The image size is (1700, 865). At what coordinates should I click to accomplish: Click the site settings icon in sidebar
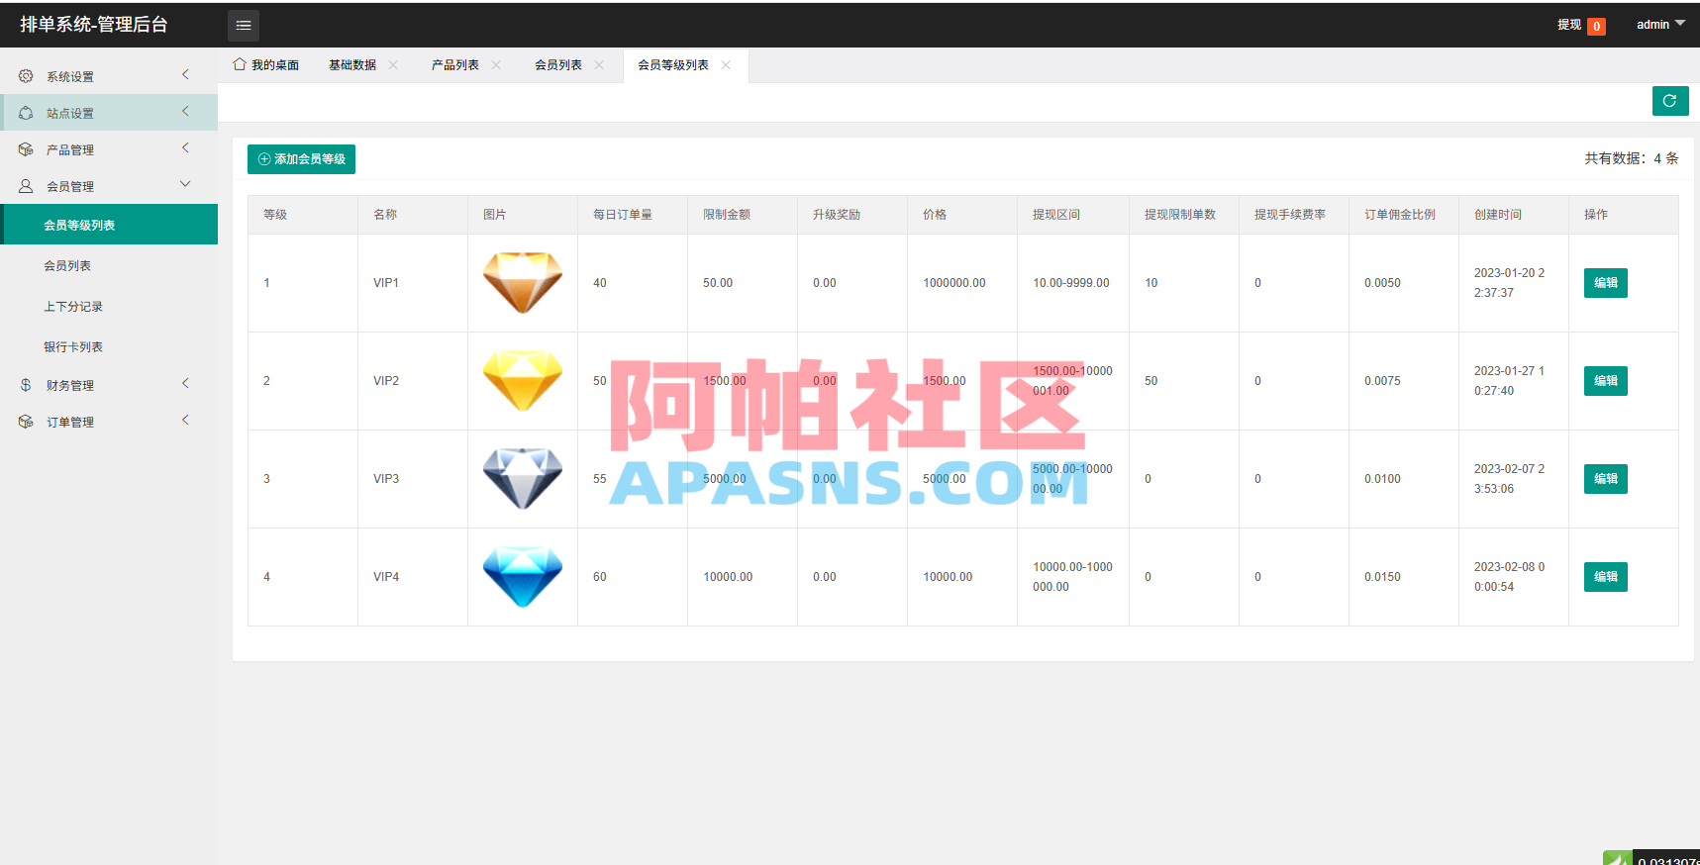pos(26,113)
